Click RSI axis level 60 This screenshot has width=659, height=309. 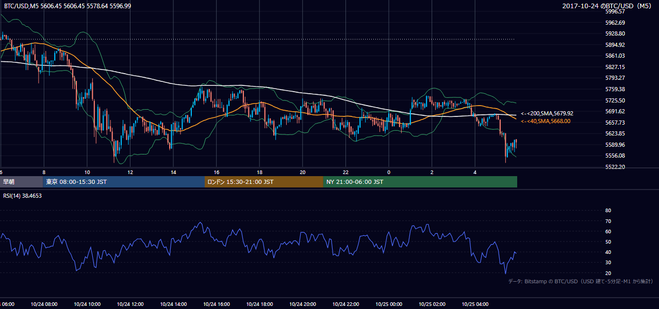click(608, 231)
